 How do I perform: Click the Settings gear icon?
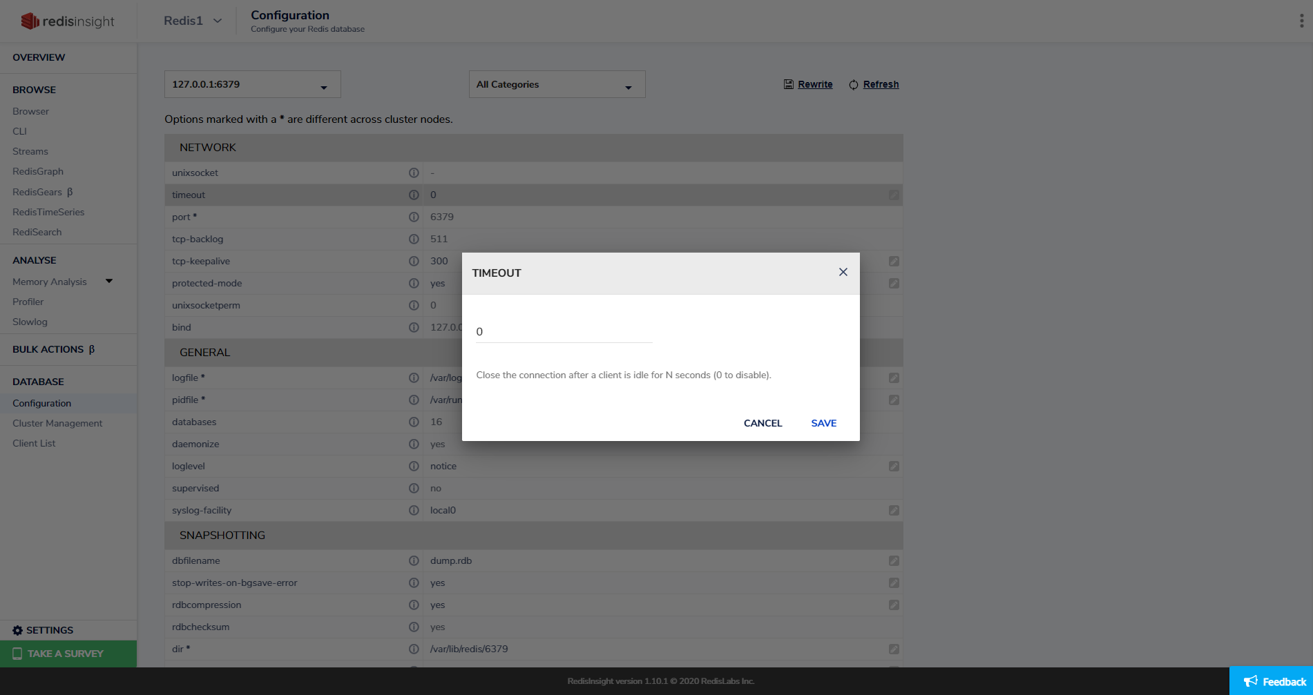pyautogui.click(x=17, y=630)
